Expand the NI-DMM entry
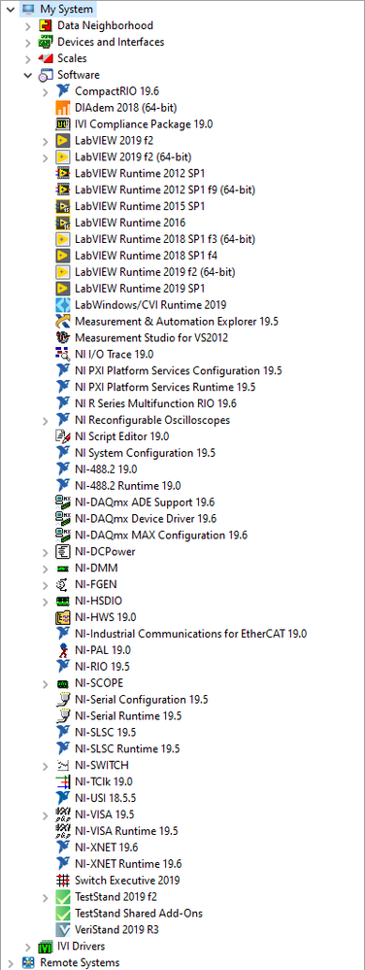 click(45, 568)
